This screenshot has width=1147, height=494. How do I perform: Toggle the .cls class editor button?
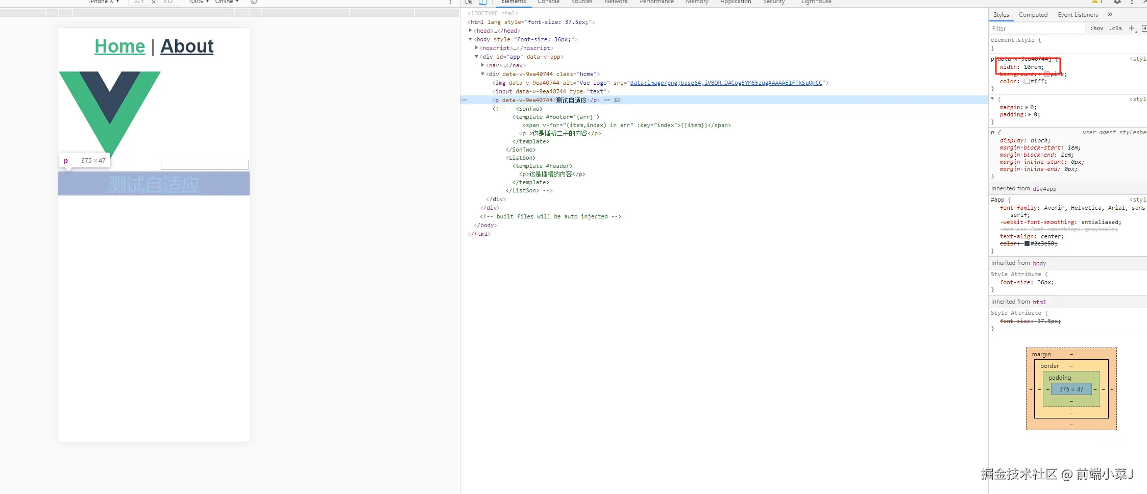(1115, 29)
